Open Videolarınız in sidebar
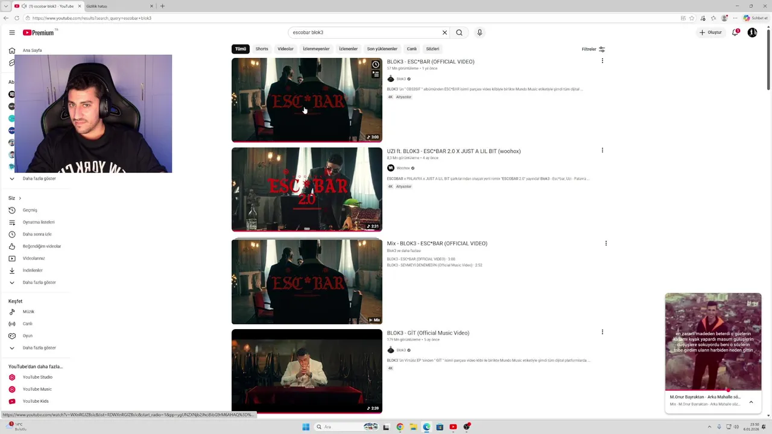This screenshot has height=434, width=772. pos(34,259)
